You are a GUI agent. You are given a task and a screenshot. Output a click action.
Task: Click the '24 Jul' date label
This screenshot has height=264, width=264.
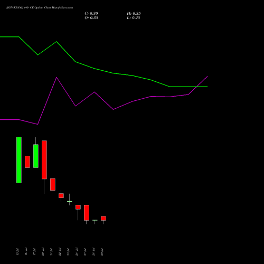(77, 252)
